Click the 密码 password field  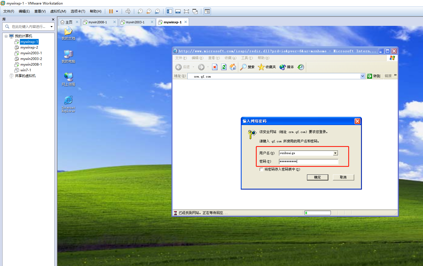click(x=309, y=161)
